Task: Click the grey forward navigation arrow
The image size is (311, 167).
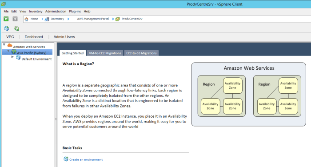Action: [x=15, y=19]
